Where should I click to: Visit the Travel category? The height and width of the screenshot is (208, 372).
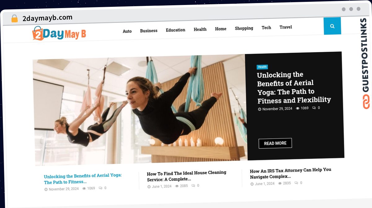coord(286,27)
